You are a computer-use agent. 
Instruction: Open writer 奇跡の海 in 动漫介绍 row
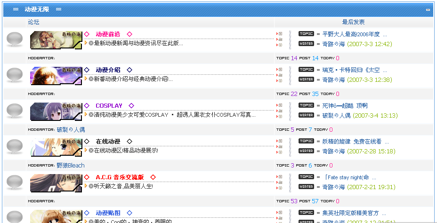tap(333, 80)
